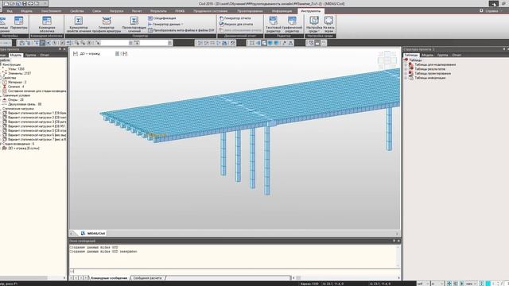Click the Рисунок для отчета icon
This screenshot has height=286, width=509.
(222, 24)
